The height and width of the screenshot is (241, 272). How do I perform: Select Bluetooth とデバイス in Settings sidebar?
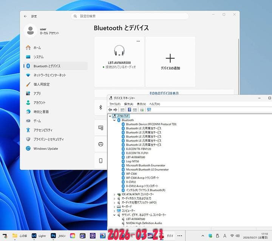pyautogui.click(x=55, y=66)
